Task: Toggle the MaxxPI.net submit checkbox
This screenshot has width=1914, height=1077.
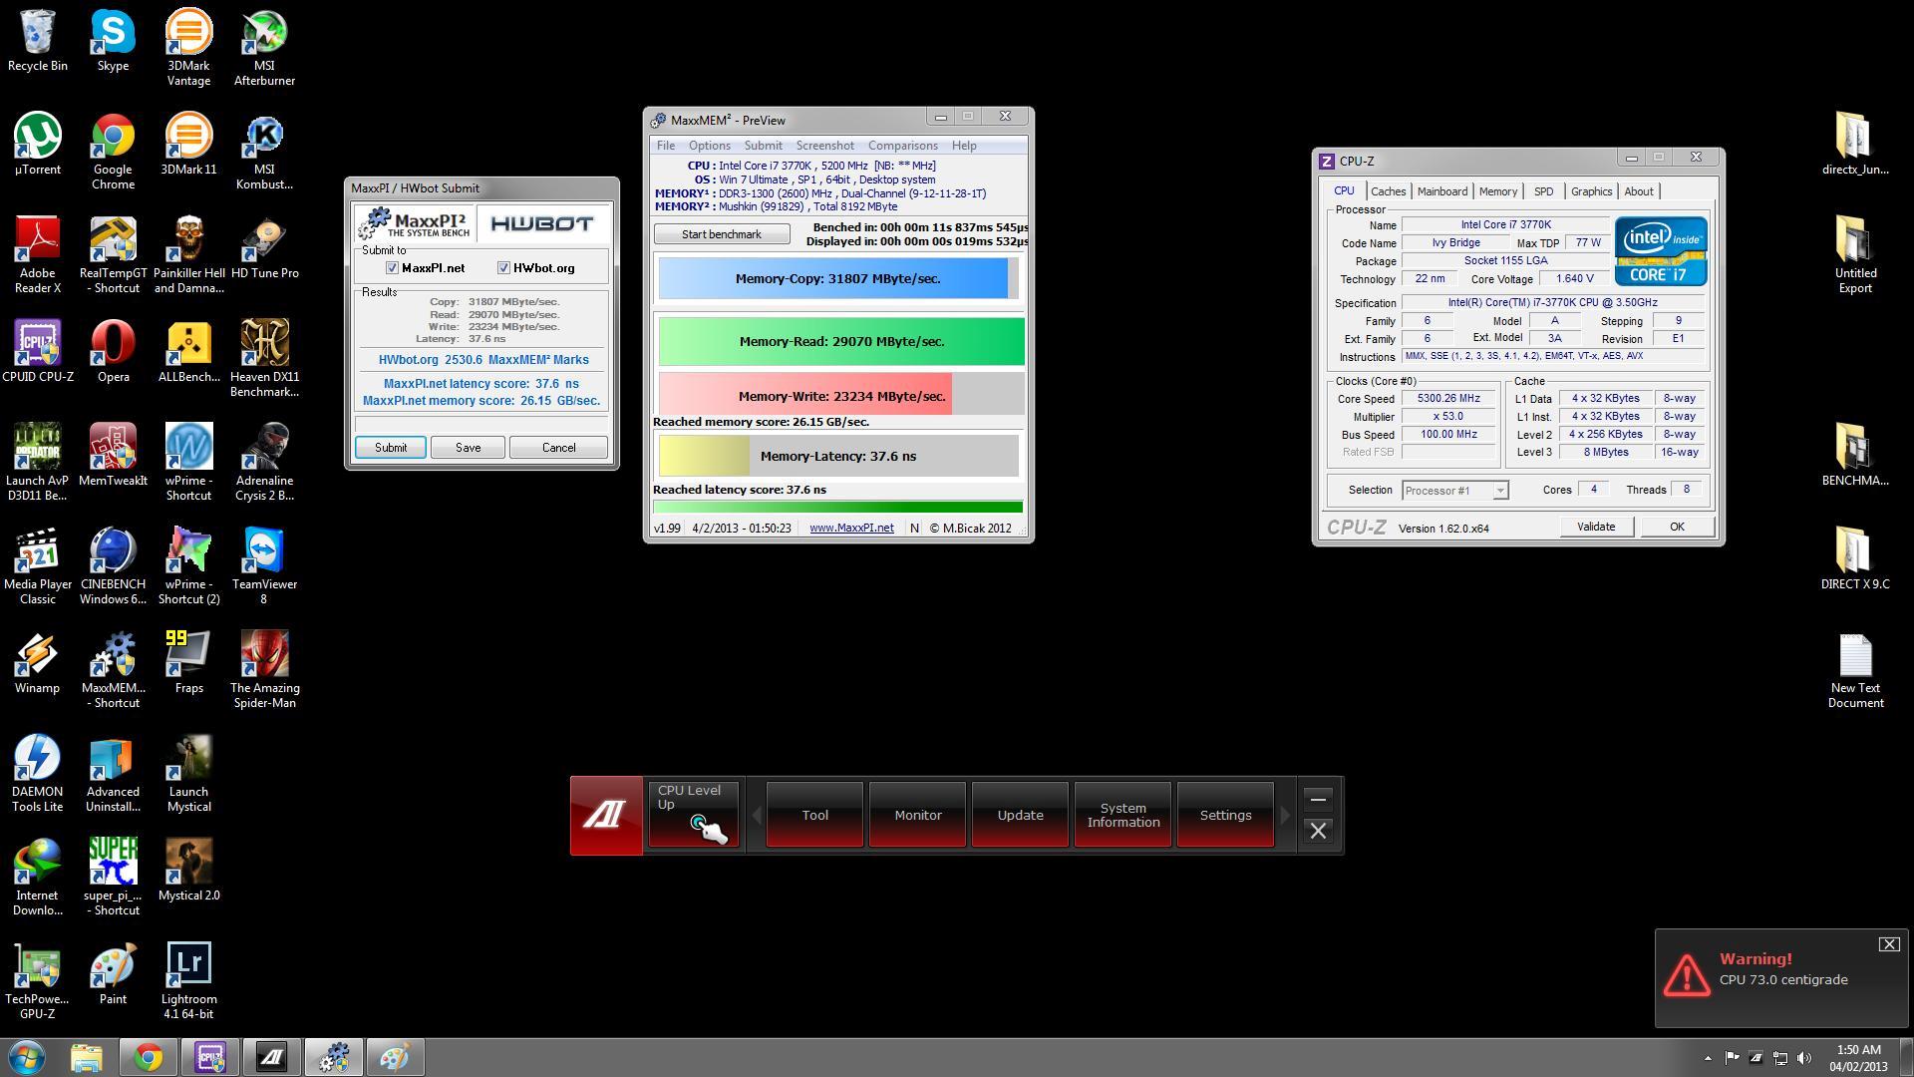Action: (x=392, y=268)
